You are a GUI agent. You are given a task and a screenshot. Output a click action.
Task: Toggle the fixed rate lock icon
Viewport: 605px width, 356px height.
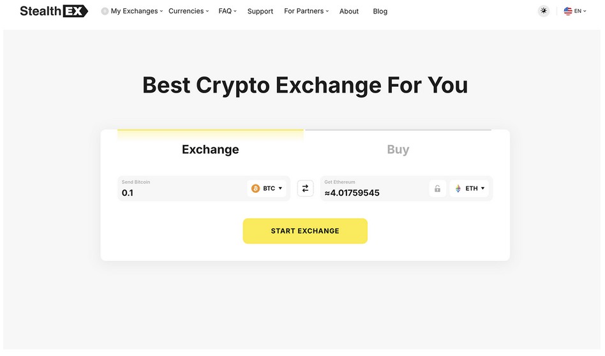click(437, 189)
